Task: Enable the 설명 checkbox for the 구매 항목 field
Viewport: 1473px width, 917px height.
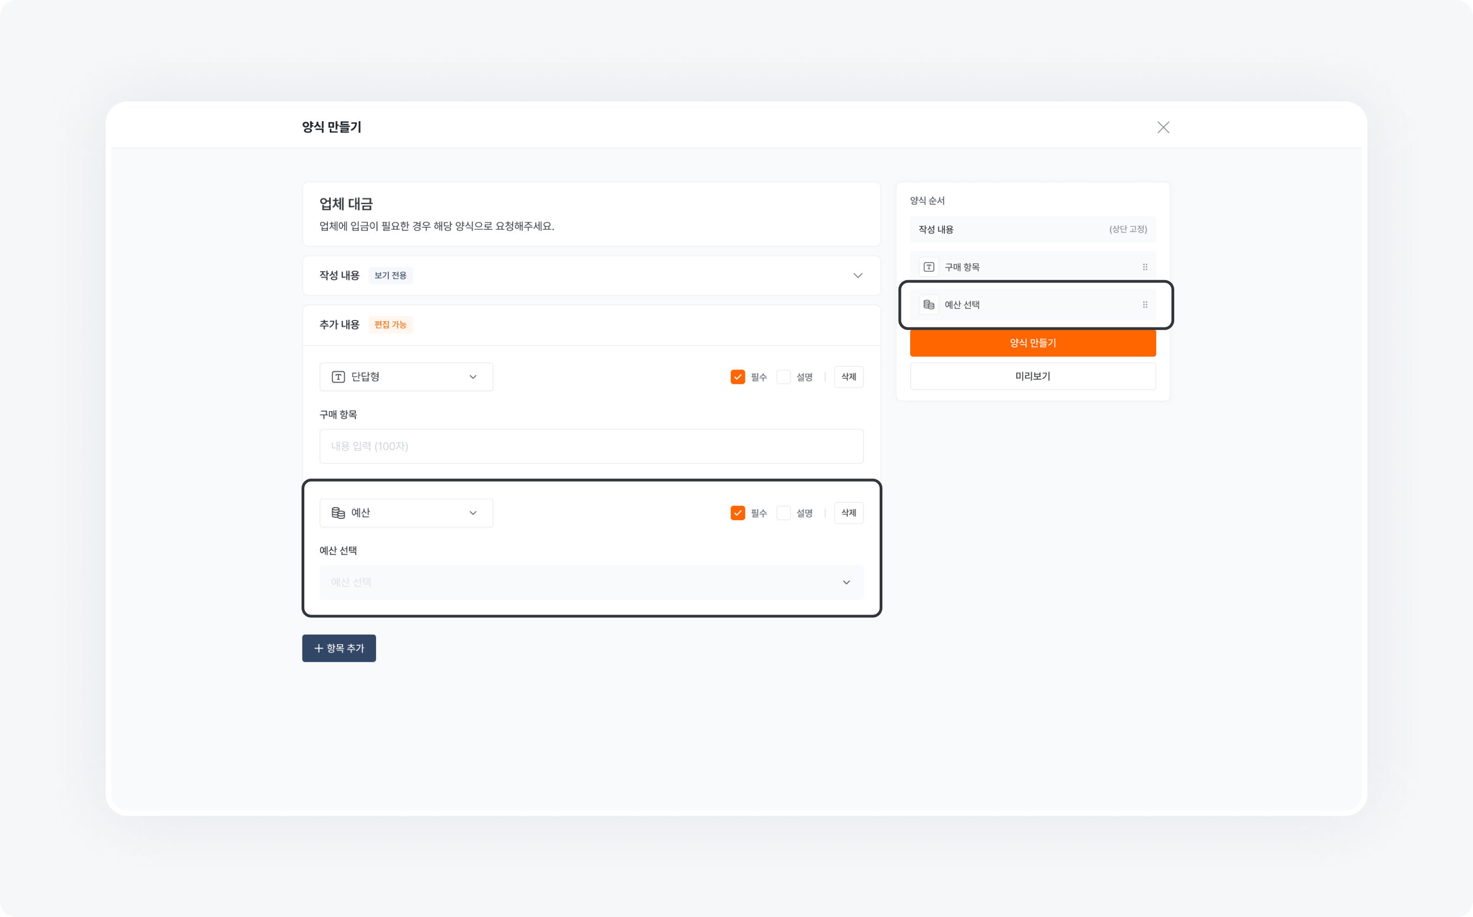Action: 783,377
